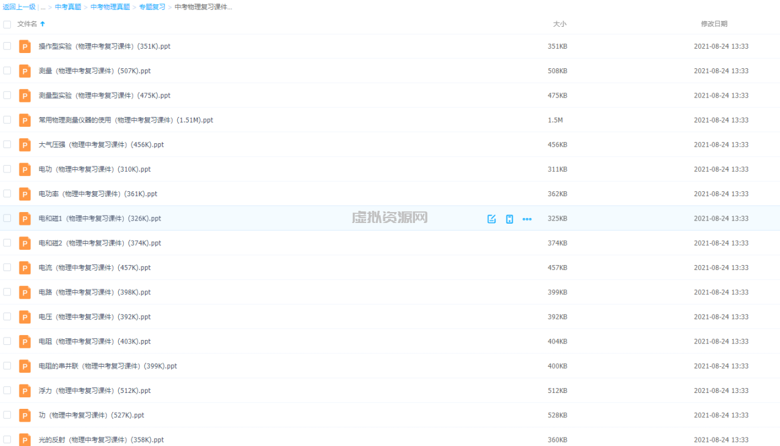
Task: Sort by 修改日期 column header
Action: tap(714, 24)
